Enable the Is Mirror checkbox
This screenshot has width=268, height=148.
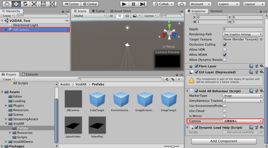[225, 116]
